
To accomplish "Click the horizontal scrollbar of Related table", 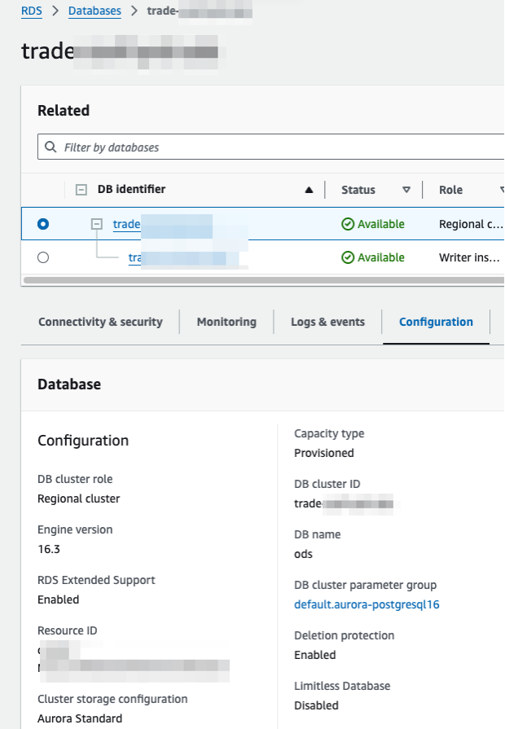I will [264, 280].
